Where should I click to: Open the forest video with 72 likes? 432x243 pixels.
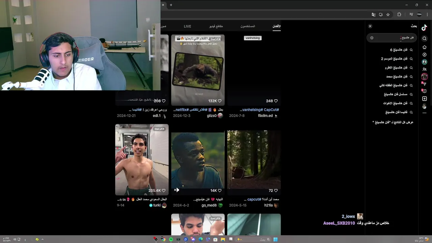(254, 160)
